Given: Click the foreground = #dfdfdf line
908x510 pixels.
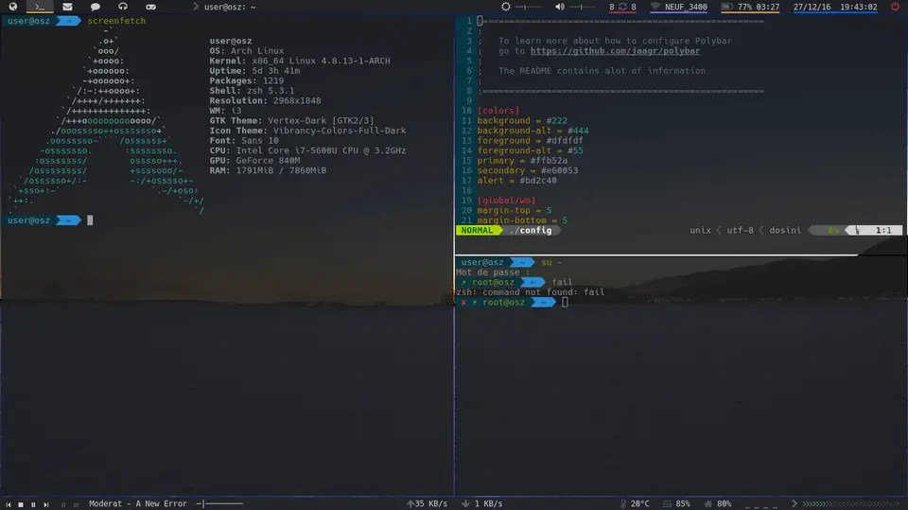Looking at the screenshot, I should (530, 140).
